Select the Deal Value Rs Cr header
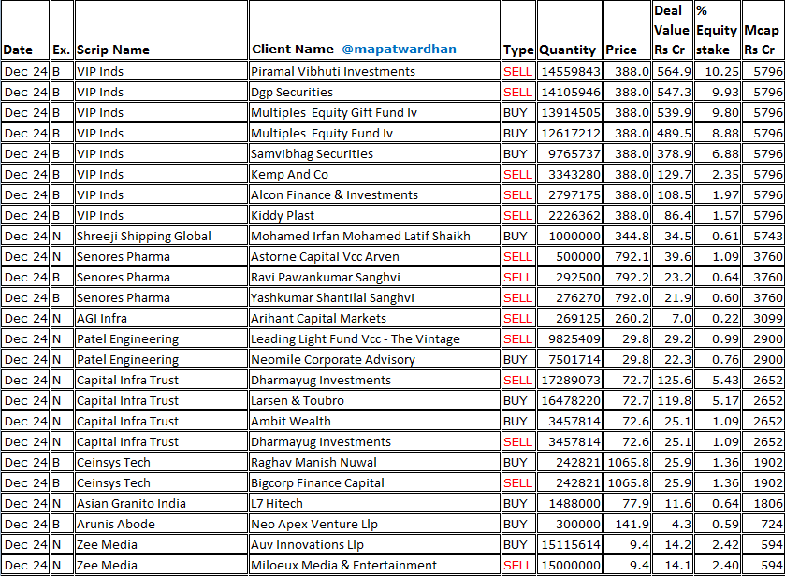The width and height of the screenshot is (785, 576). coord(672,30)
